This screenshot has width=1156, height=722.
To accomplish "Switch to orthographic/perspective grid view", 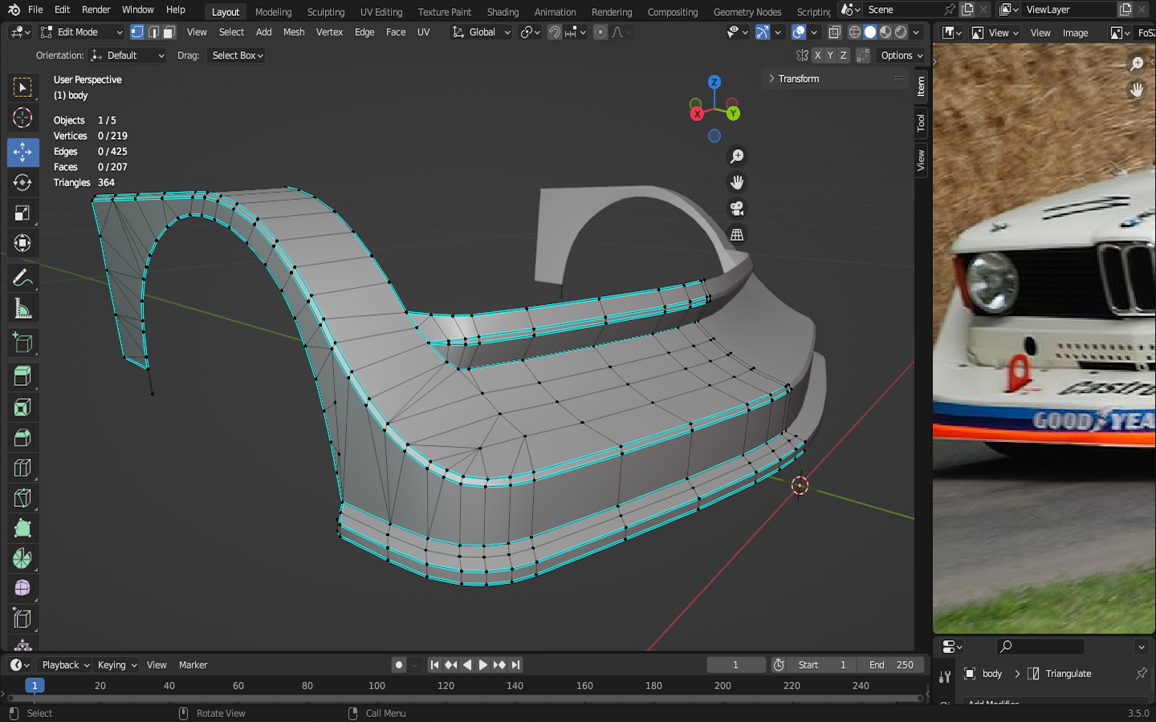I will (736, 235).
